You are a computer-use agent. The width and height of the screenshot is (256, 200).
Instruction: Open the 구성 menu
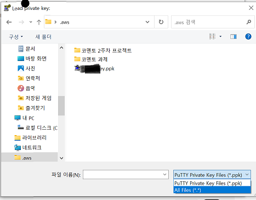click(x=16, y=37)
